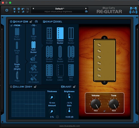Go to previous preset with left arrow
The height and width of the screenshot is (128, 139).
pos(33,8)
